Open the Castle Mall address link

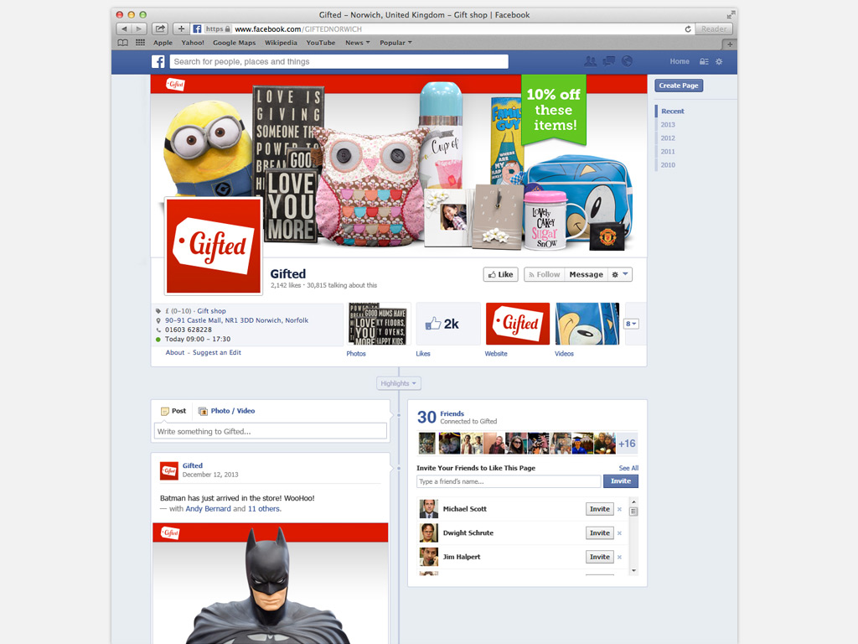tap(236, 320)
